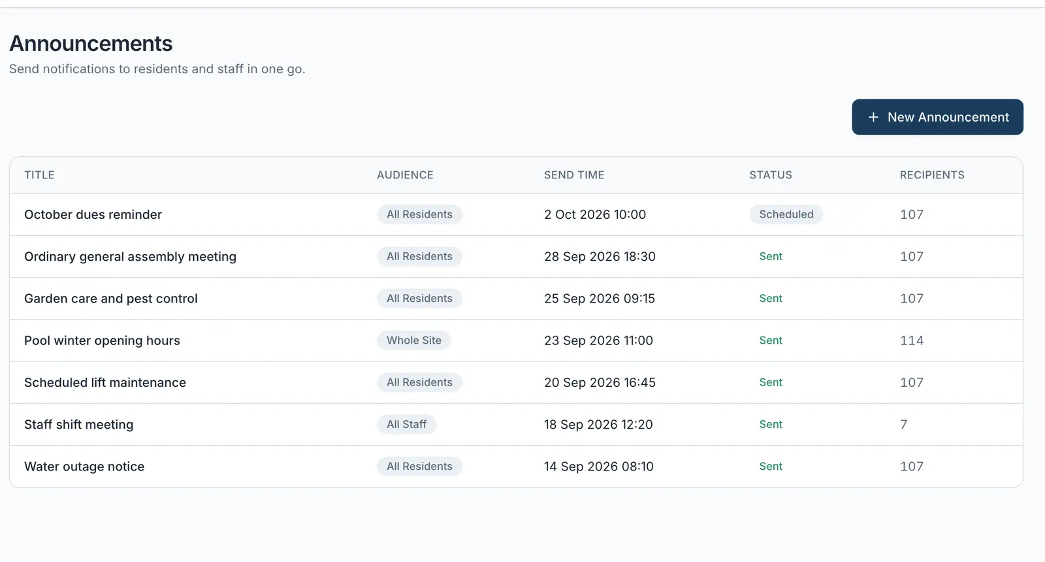Click send time 18 Sep 2026 12:20
The image size is (1045, 562).
(598, 424)
